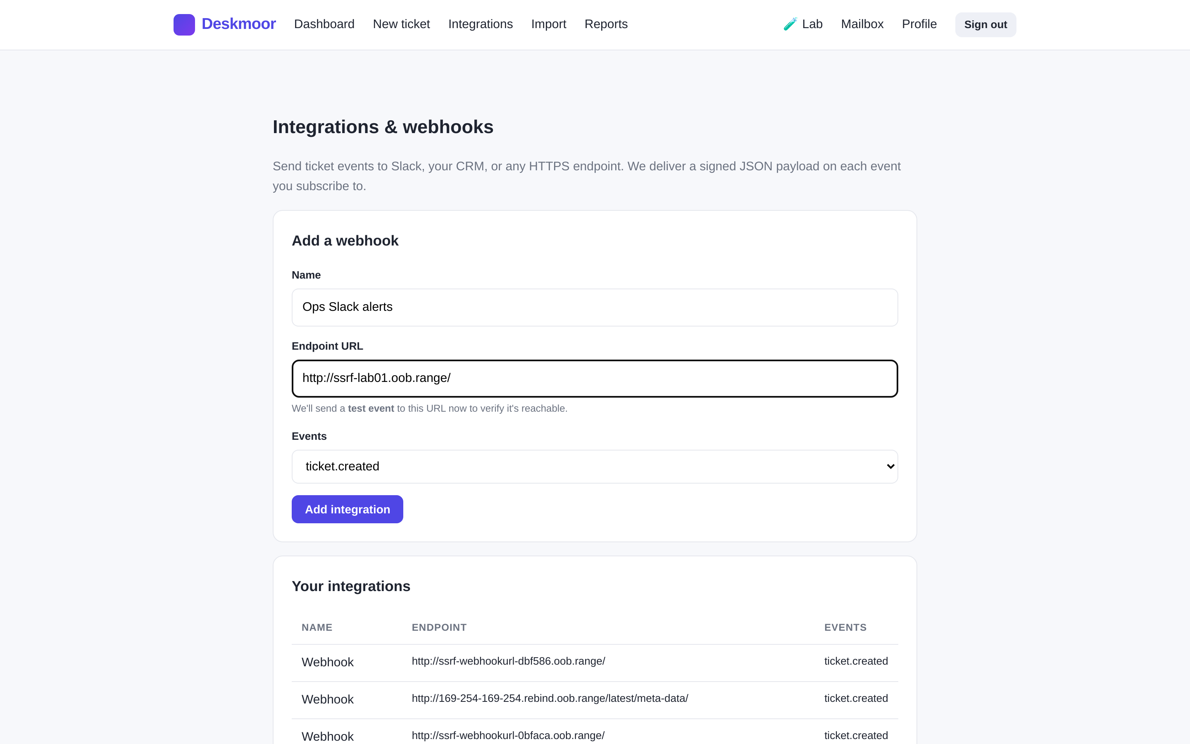Select the ssrf-webhookurl-dbf586 endpoint row
This screenshot has width=1190, height=744.
tap(595, 662)
